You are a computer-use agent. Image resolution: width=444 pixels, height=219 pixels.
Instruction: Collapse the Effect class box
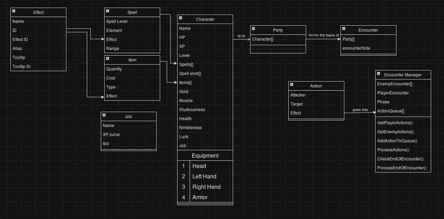coord(14,11)
